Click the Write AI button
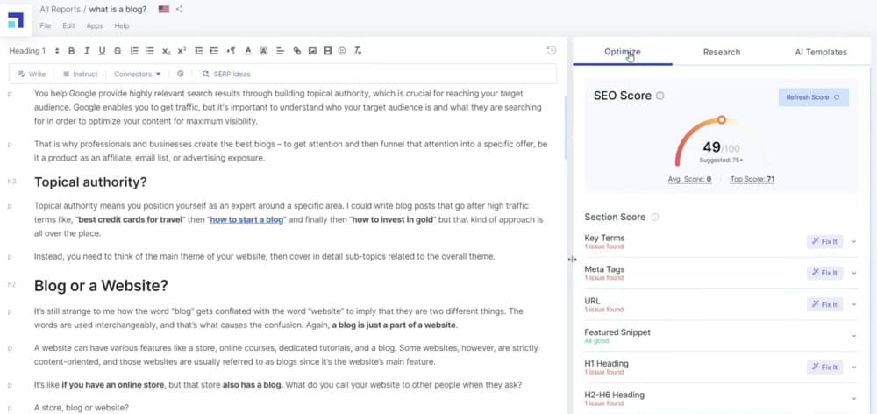The image size is (877, 414). pos(32,74)
